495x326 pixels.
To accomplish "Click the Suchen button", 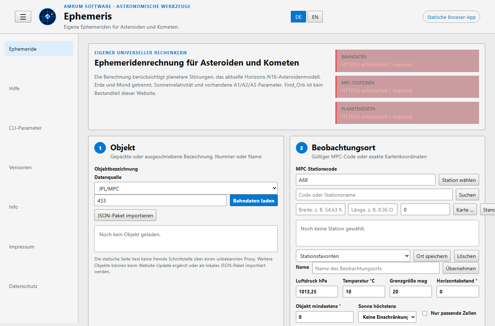I will 467,195.
